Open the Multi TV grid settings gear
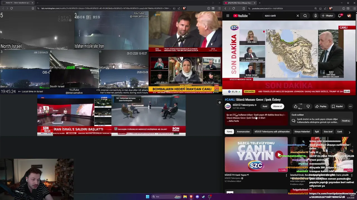Image resolution: width=357 pixels, height=200 pixels. (x=219, y=102)
